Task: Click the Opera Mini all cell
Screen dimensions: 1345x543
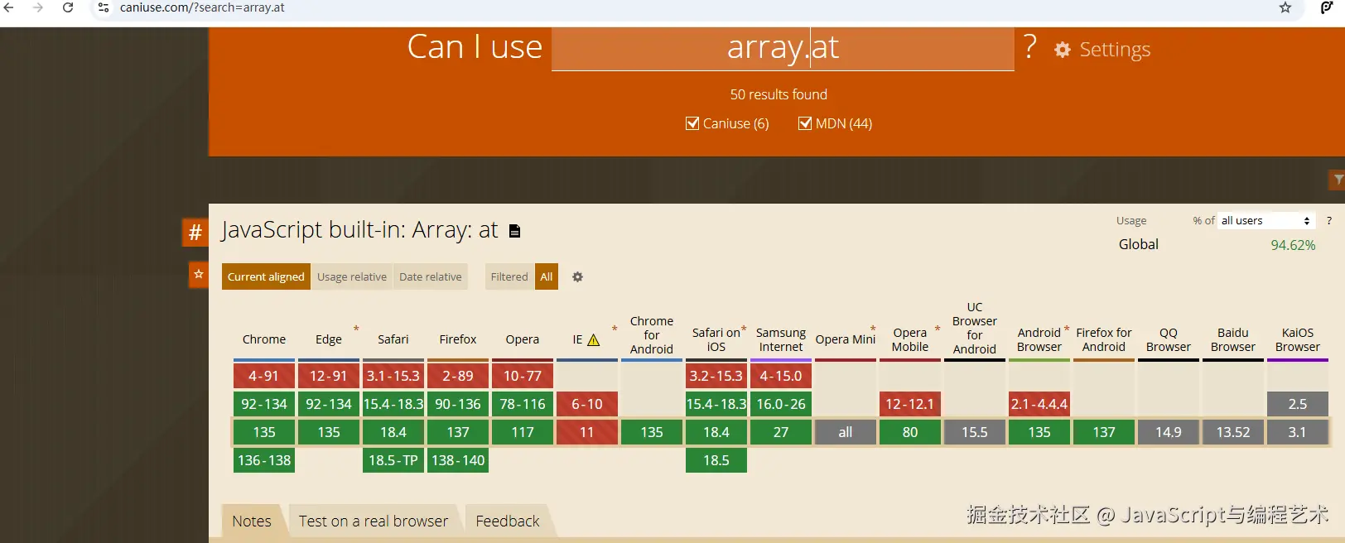Action: click(x=846, y=432)
